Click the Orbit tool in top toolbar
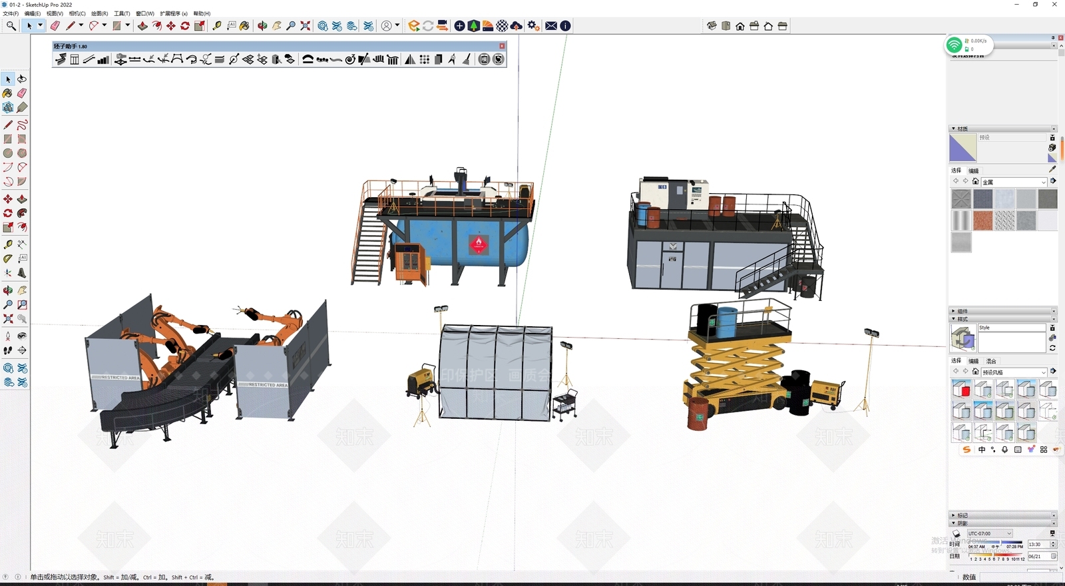 262,26
